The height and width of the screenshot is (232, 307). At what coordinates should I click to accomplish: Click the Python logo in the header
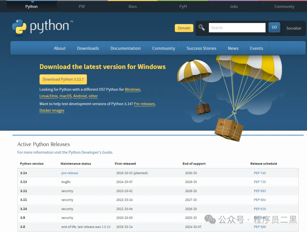point(42,27)
